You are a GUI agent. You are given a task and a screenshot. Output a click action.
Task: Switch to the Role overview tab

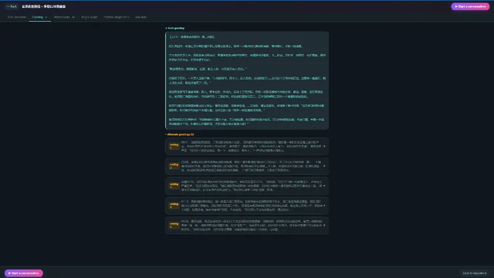(x=17, y=17)
